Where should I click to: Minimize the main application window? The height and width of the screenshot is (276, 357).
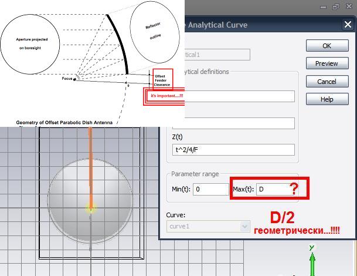(324, 7)
